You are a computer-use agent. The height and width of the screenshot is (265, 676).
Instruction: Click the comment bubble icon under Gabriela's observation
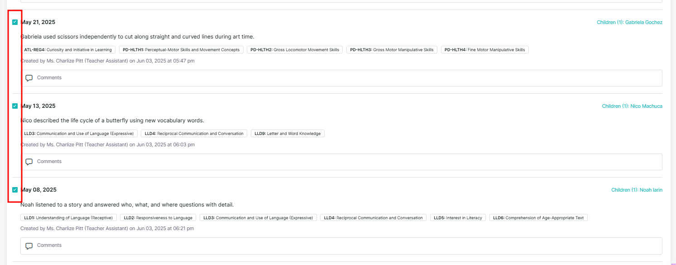click(x=29, y=78)
